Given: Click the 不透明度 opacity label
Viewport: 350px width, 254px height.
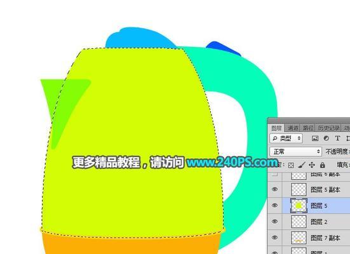Looking at the screenshot, I should (x=337, y=152).
